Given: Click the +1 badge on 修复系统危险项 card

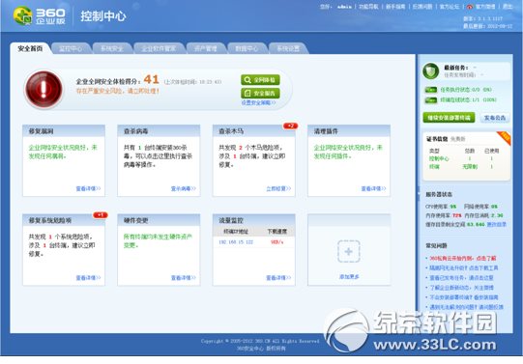Looking at the screenshot, I should point(101,214).
